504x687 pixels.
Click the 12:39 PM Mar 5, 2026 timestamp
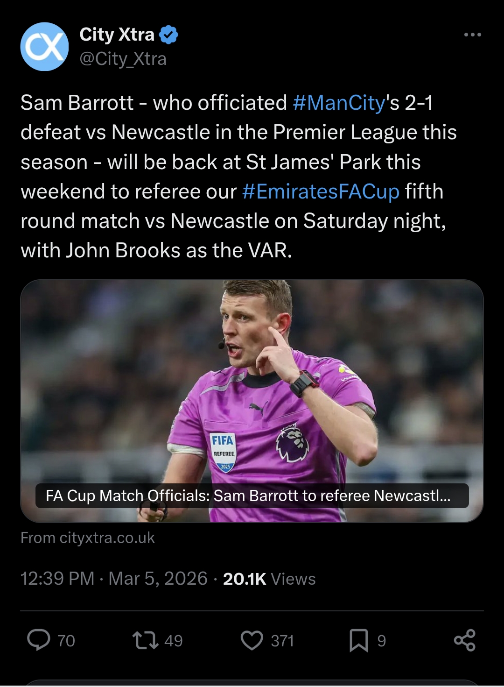pos(114,579)
